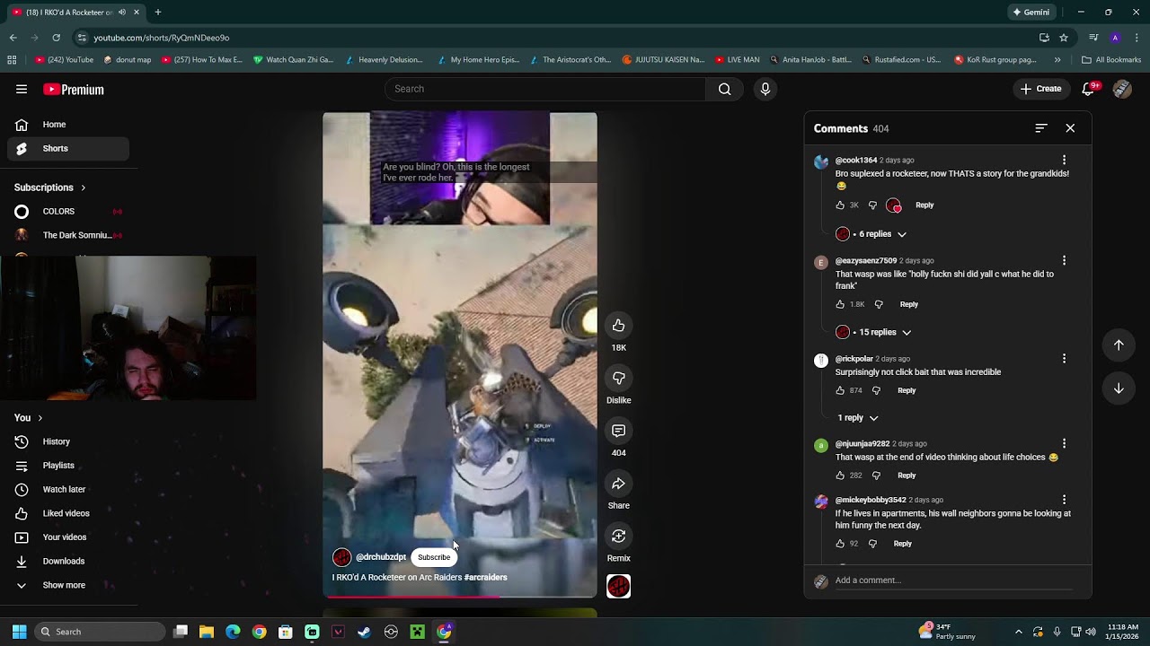Dislike the short
Viewport: 1150px width, 646px height.
tap(618, 378)
